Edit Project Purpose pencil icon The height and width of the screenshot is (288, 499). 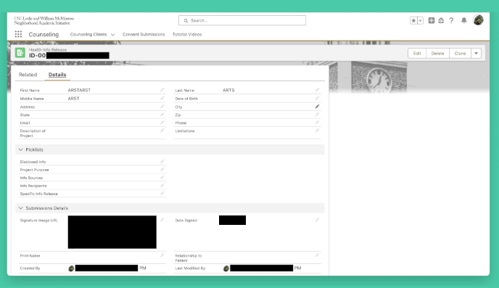click(x=162, y=169)
